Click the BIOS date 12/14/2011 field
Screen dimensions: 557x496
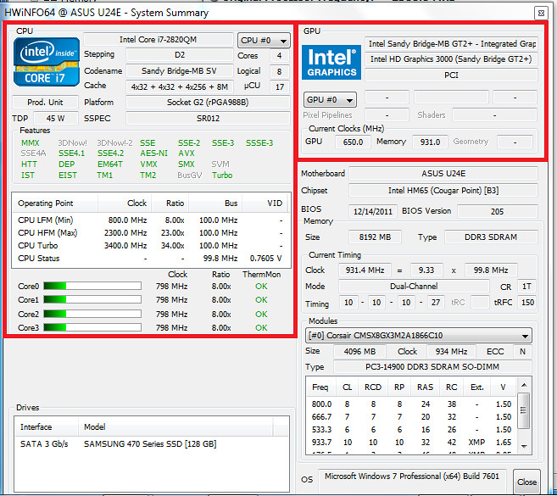tap(373, 211)
